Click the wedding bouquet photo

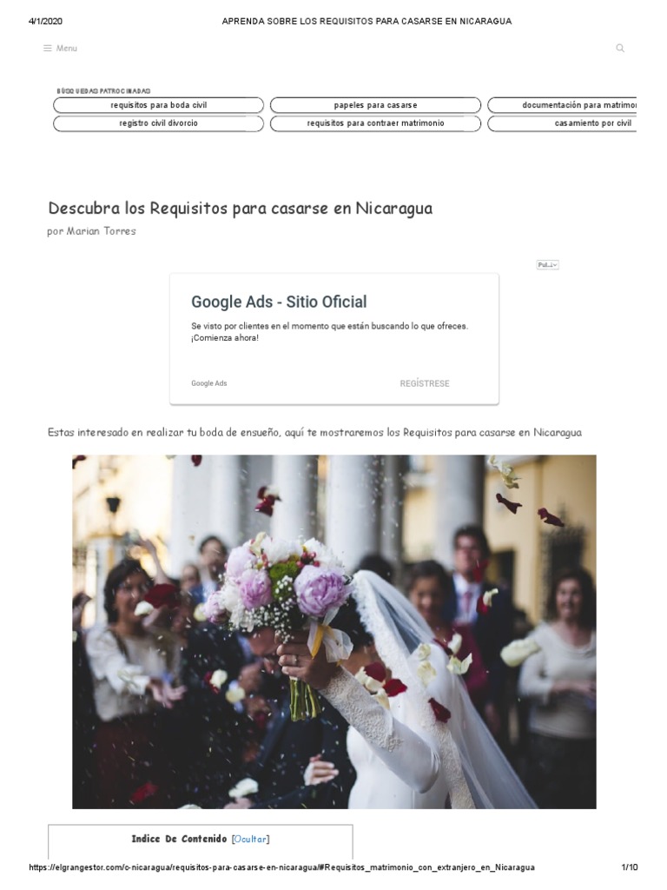click(x=334, y=632)
